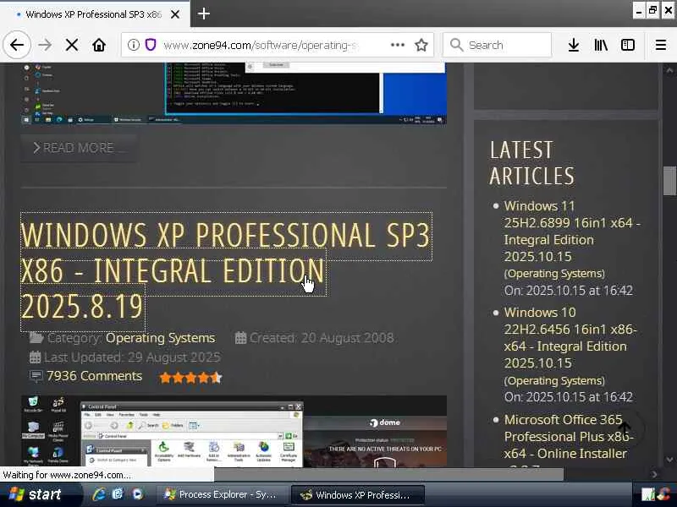Click the Windows 10 desktop screenshot thumbnail at the top

click(x=234, y=93)
